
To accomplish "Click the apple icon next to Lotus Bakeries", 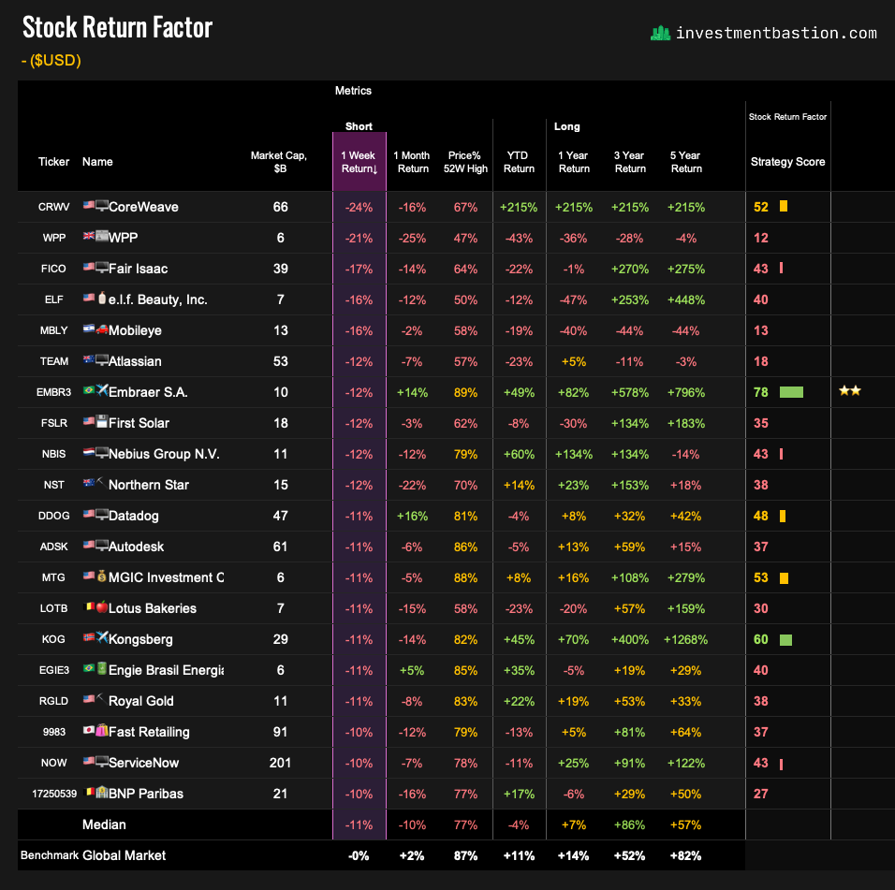I will point(102,606).
